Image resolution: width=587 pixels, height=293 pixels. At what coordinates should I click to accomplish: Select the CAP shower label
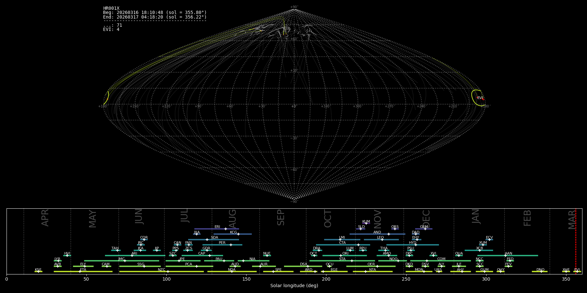[202, 253]
